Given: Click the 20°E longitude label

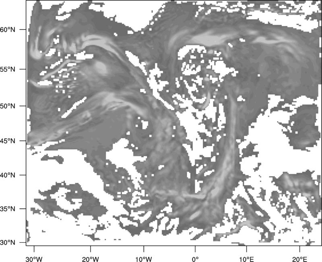Looking at the screenshot, I should (x=299, y=259).
